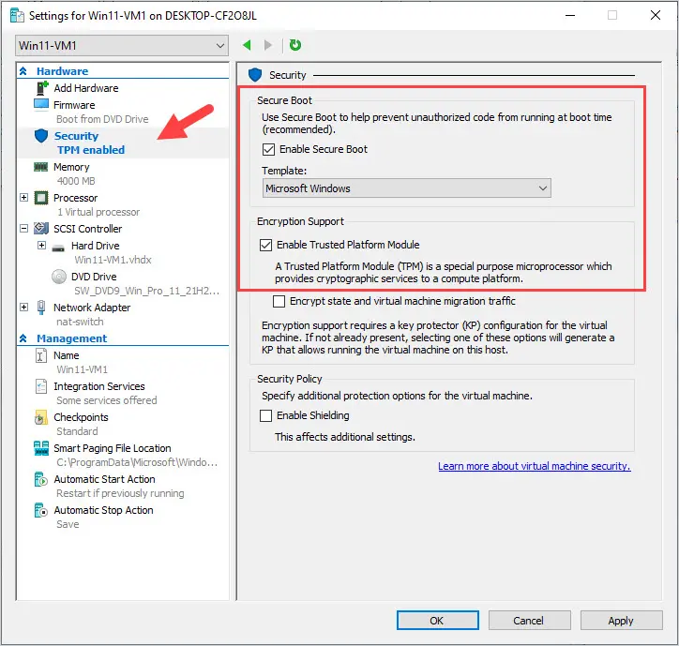Open Checkpoints settings
679x646 pixels.
click(81, 417)
